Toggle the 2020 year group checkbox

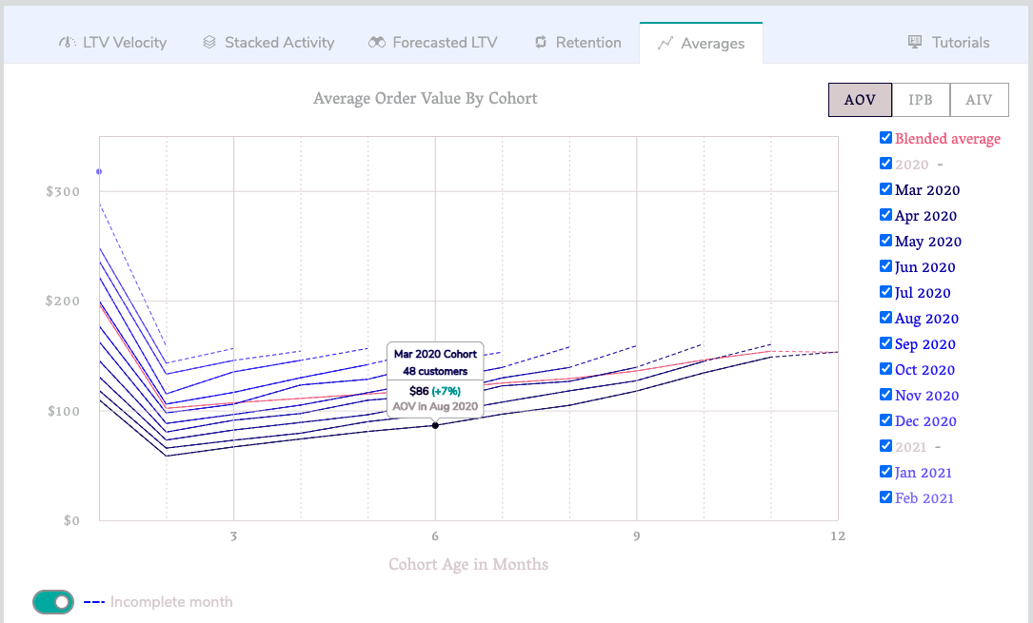pyautogui.click(x=886, y=164)
